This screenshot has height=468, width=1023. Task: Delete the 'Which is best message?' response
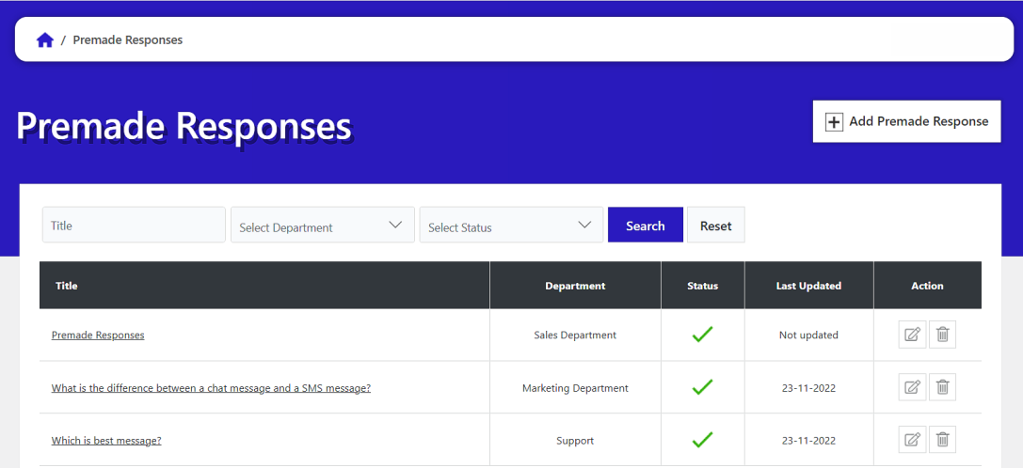[x=942, y=439]
